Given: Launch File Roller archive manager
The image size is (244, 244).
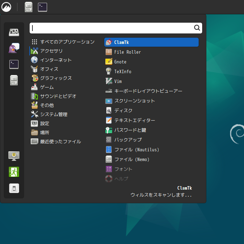Looking at the screenshot, I should [x=128, y=52].
